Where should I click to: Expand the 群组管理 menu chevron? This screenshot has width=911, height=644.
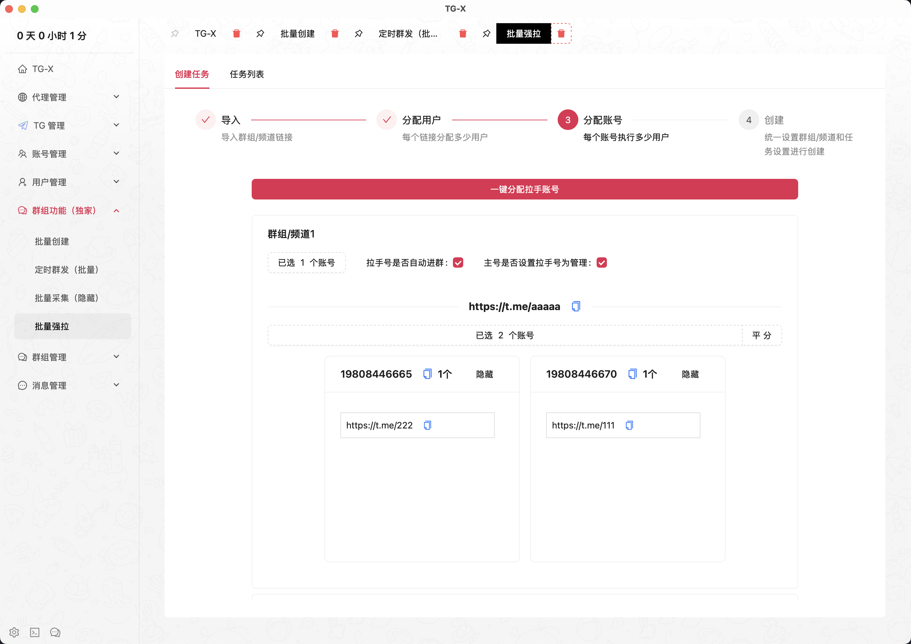pos(116,356)
